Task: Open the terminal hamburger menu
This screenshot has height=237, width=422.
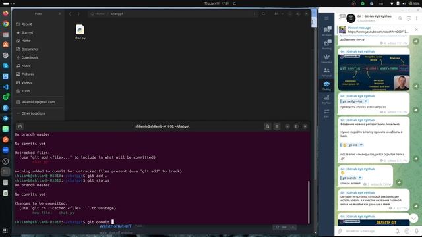Action: click(277, 126)
